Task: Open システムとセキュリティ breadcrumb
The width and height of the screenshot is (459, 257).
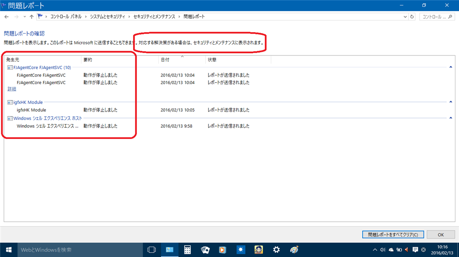Action: [108, 17]
